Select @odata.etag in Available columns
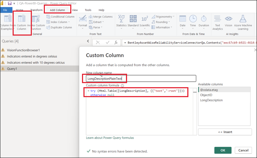 point(224,90)
